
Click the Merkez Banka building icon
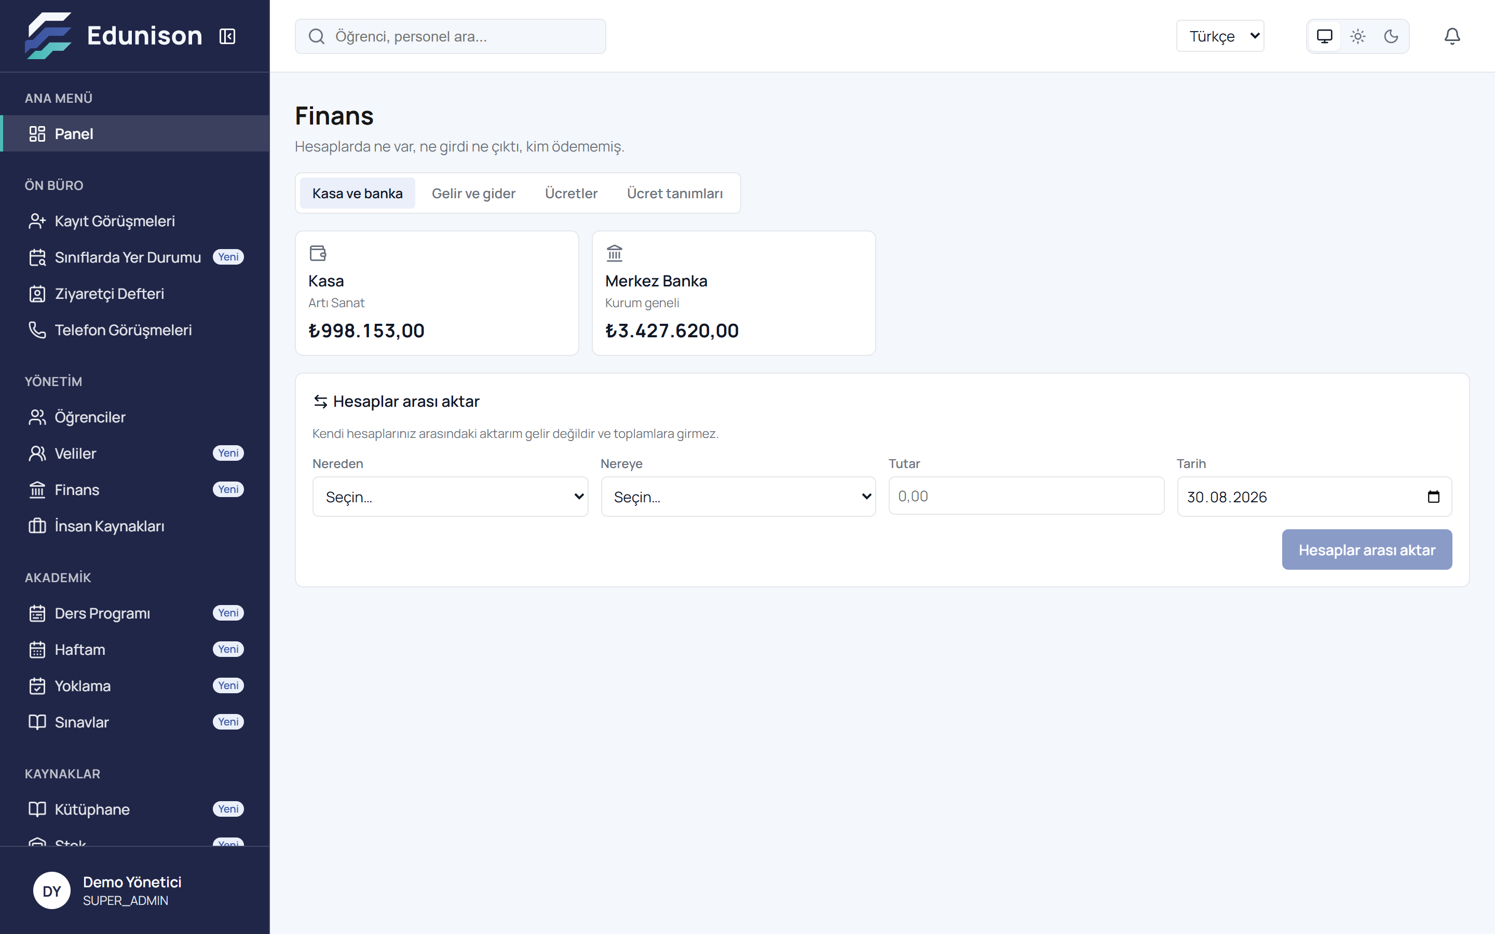(x=615, y=253)
